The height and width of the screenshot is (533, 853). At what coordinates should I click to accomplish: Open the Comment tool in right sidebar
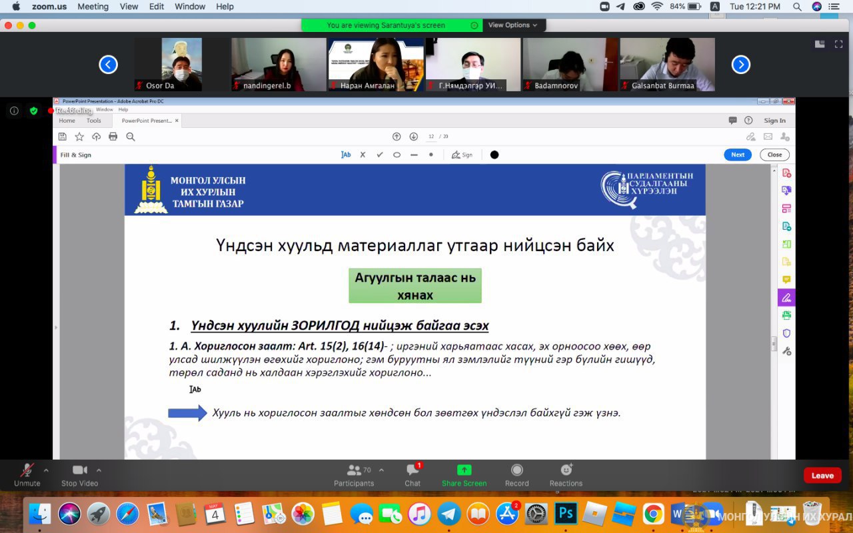pyautogui.click(x=786, y=280)
